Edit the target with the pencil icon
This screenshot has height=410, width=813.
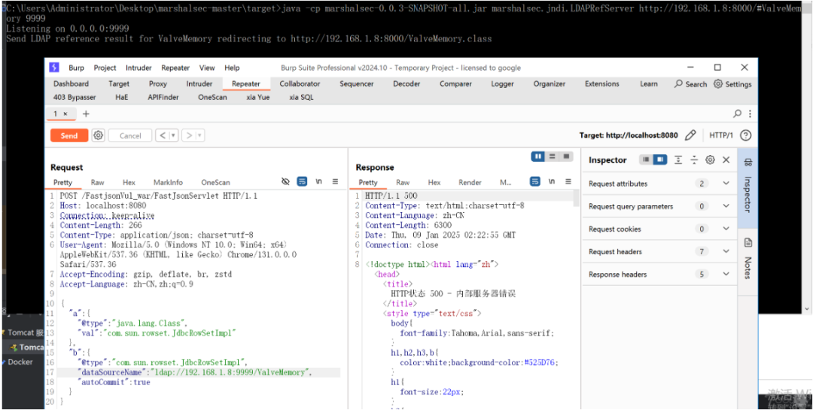(690, 135)
